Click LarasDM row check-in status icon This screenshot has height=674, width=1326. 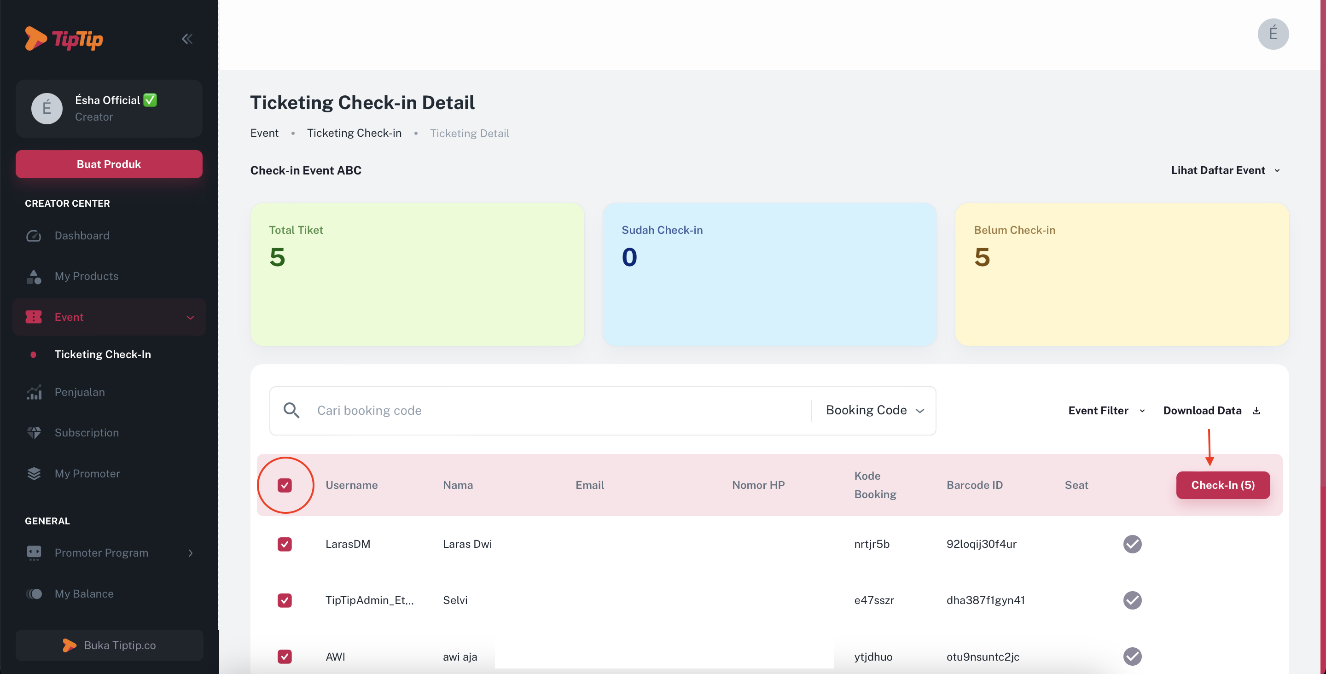[1132, 544]
